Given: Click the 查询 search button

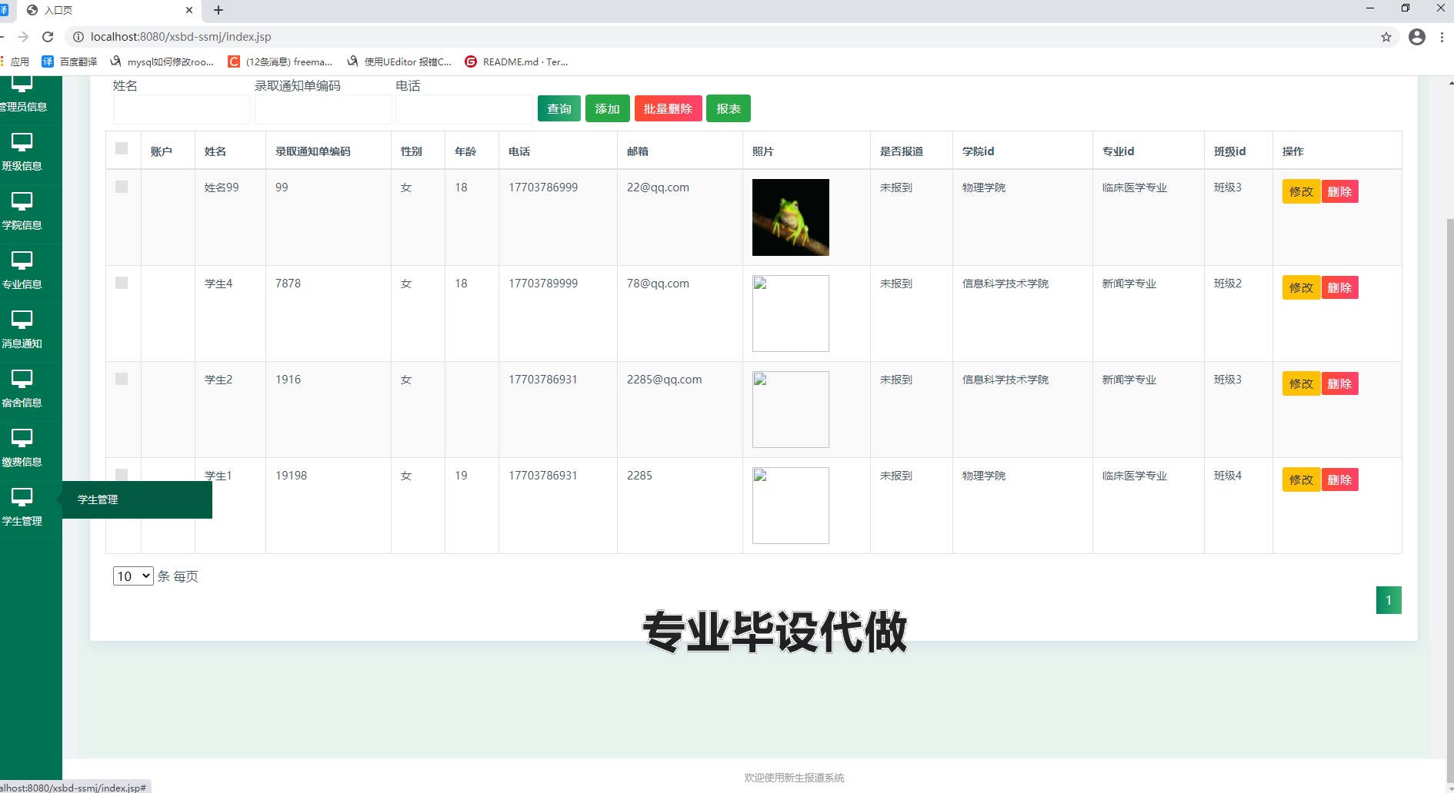Looking at the screenshot, I should (x=559, y=109).
